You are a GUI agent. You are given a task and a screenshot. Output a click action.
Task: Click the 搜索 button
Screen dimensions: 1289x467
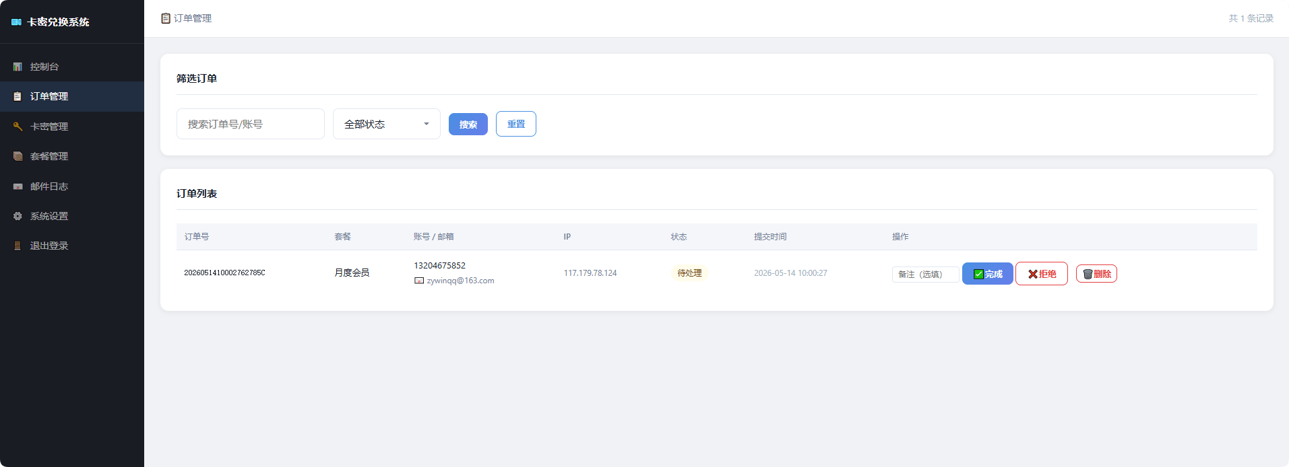tap(468, 124)
